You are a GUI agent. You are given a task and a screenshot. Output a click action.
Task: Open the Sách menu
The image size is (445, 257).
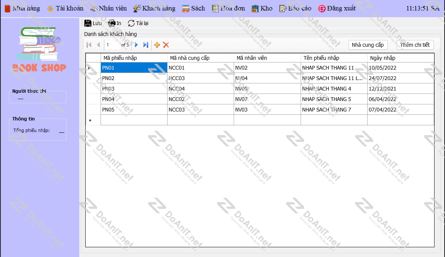[x=194, y=9]
